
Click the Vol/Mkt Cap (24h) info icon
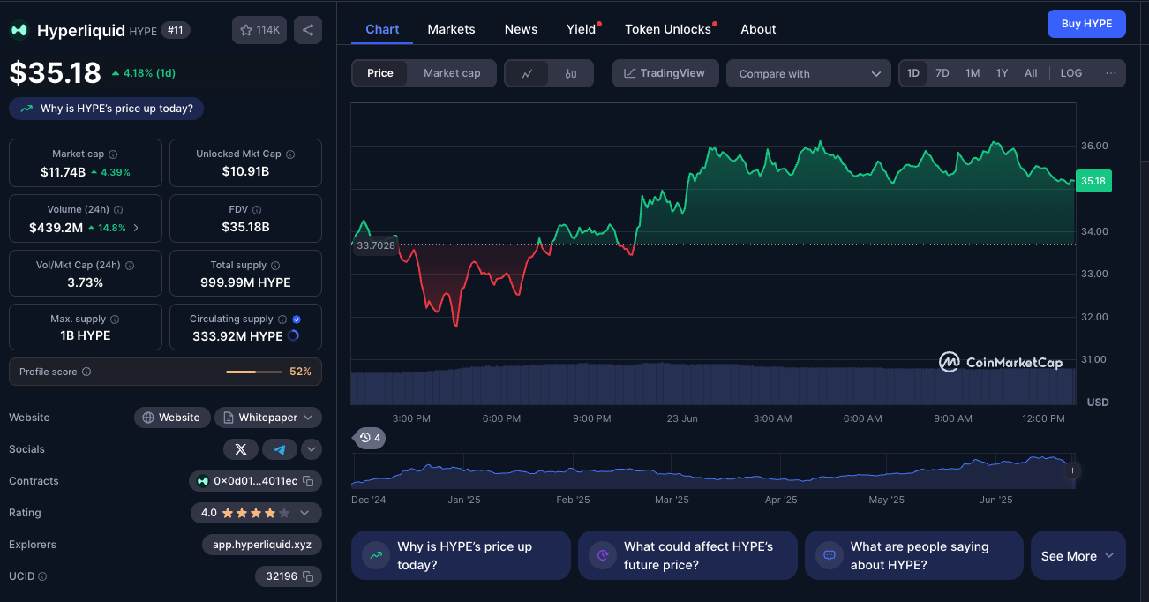(130, 266)
